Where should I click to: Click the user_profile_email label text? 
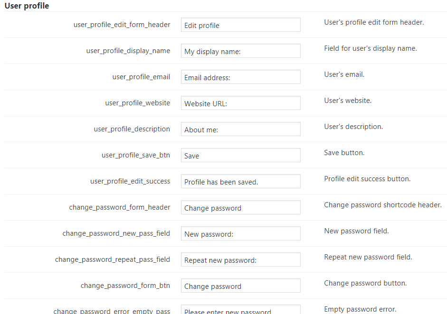tap(141, 77)
